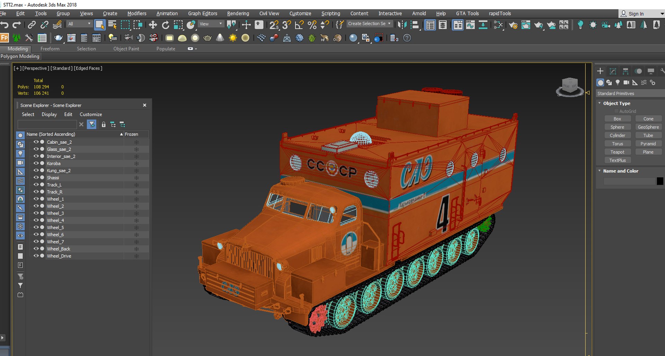Open the Display menu in Scene Explorer
The height and width of the screenshot is (356, 665).
coord(49,115)
